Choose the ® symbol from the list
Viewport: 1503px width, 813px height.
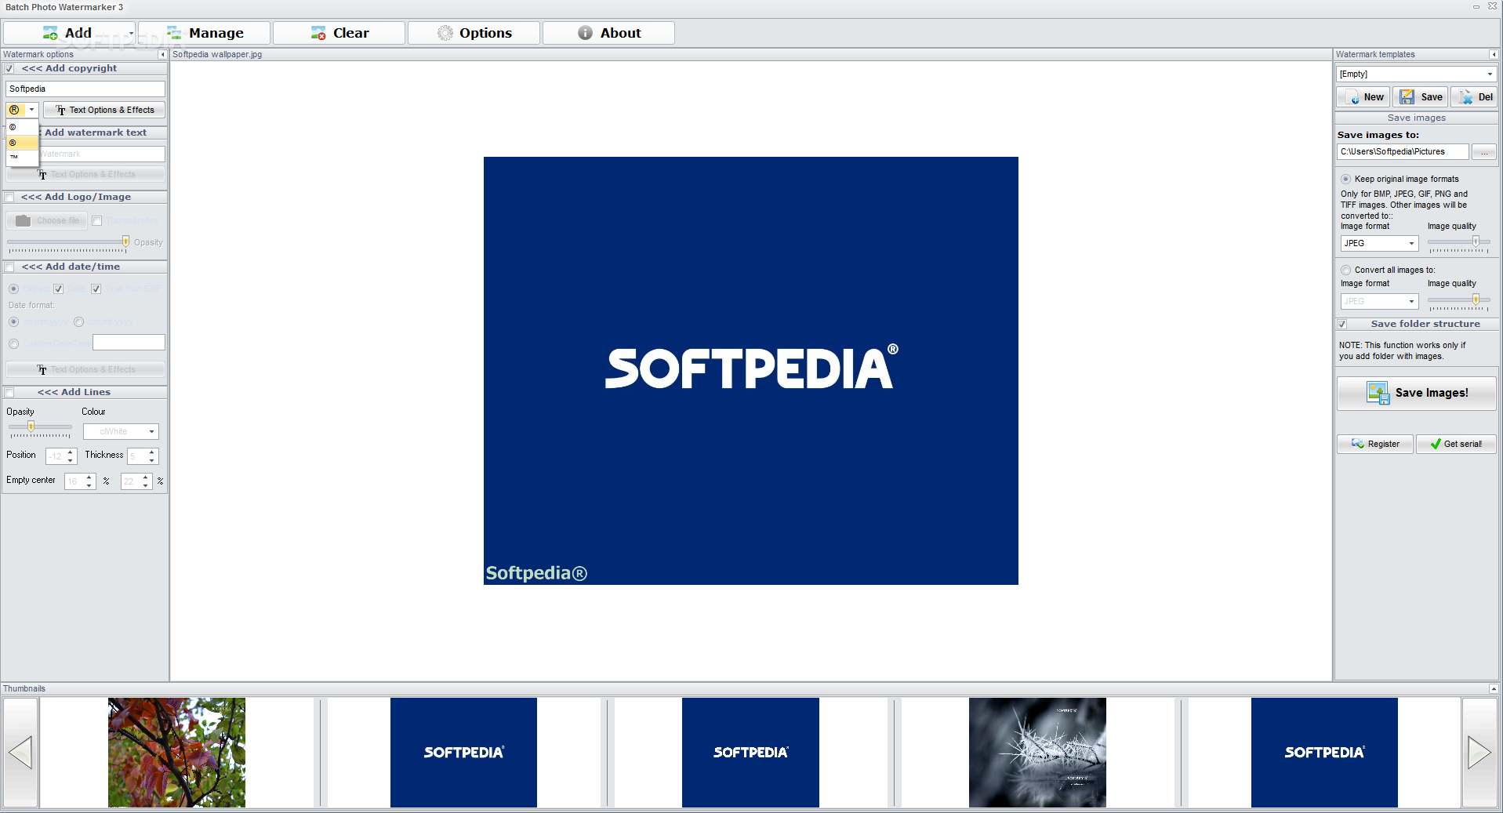22,143
